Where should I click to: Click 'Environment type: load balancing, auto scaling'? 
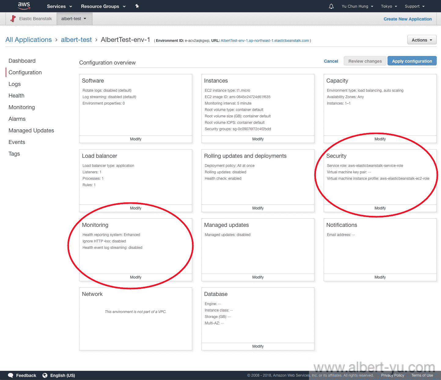[x=365, y=90]
